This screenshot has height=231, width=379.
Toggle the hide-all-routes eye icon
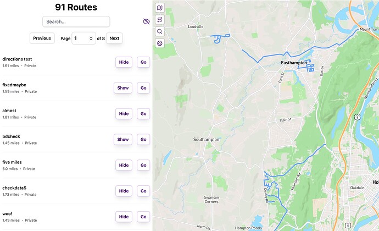pyautogui.click(x=146, y=21)
